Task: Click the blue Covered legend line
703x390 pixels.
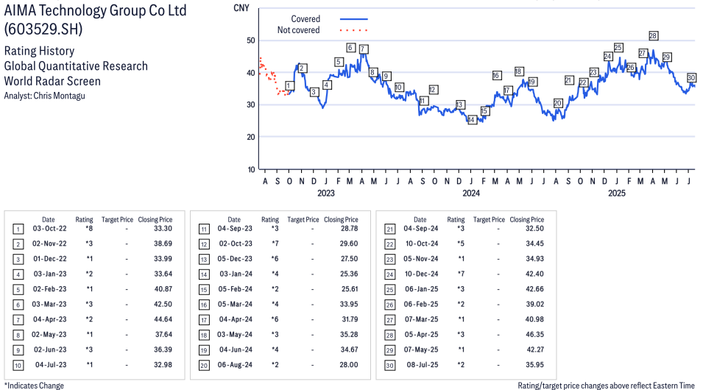Action: (x=354, y=19)
